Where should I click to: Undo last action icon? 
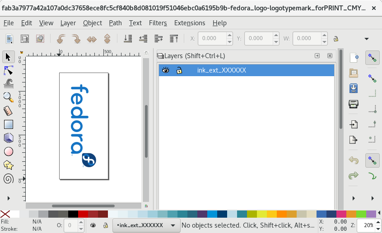coord(354,160)
